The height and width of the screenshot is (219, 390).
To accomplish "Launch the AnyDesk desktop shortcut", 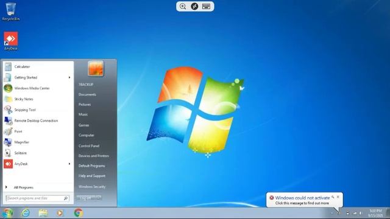I will click(x=11, y=41).
